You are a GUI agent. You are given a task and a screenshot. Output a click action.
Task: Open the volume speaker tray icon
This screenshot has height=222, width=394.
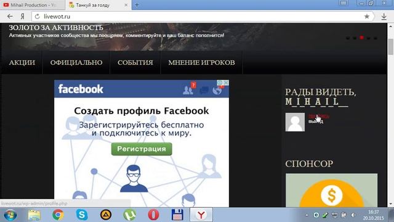[x=353, y=215]
